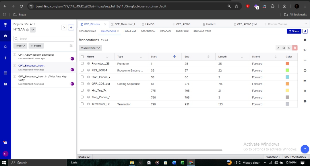
Task: Open the Type filter dropdown
Action: coord(20,46)
